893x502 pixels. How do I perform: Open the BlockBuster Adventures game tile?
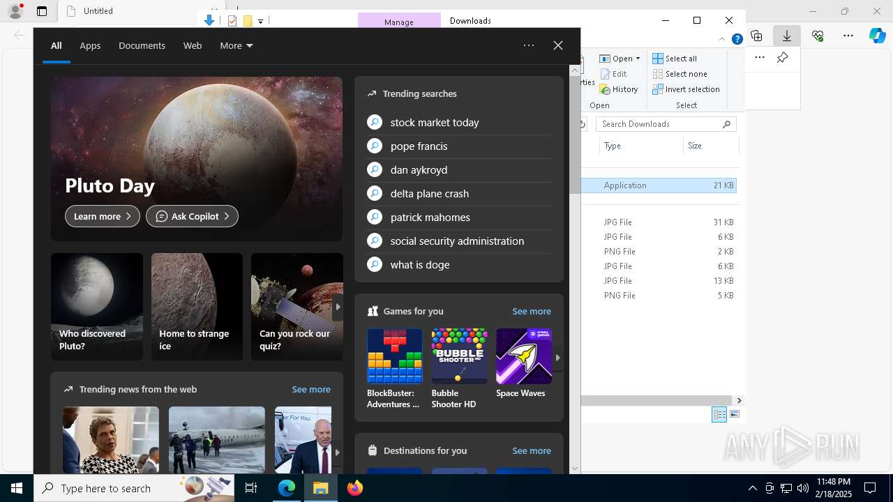click(x=395, y=369)
